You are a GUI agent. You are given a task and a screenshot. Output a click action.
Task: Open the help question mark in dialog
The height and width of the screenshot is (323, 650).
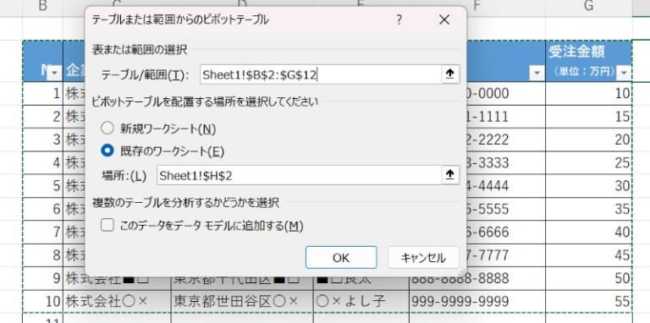(x=399, y=20)
